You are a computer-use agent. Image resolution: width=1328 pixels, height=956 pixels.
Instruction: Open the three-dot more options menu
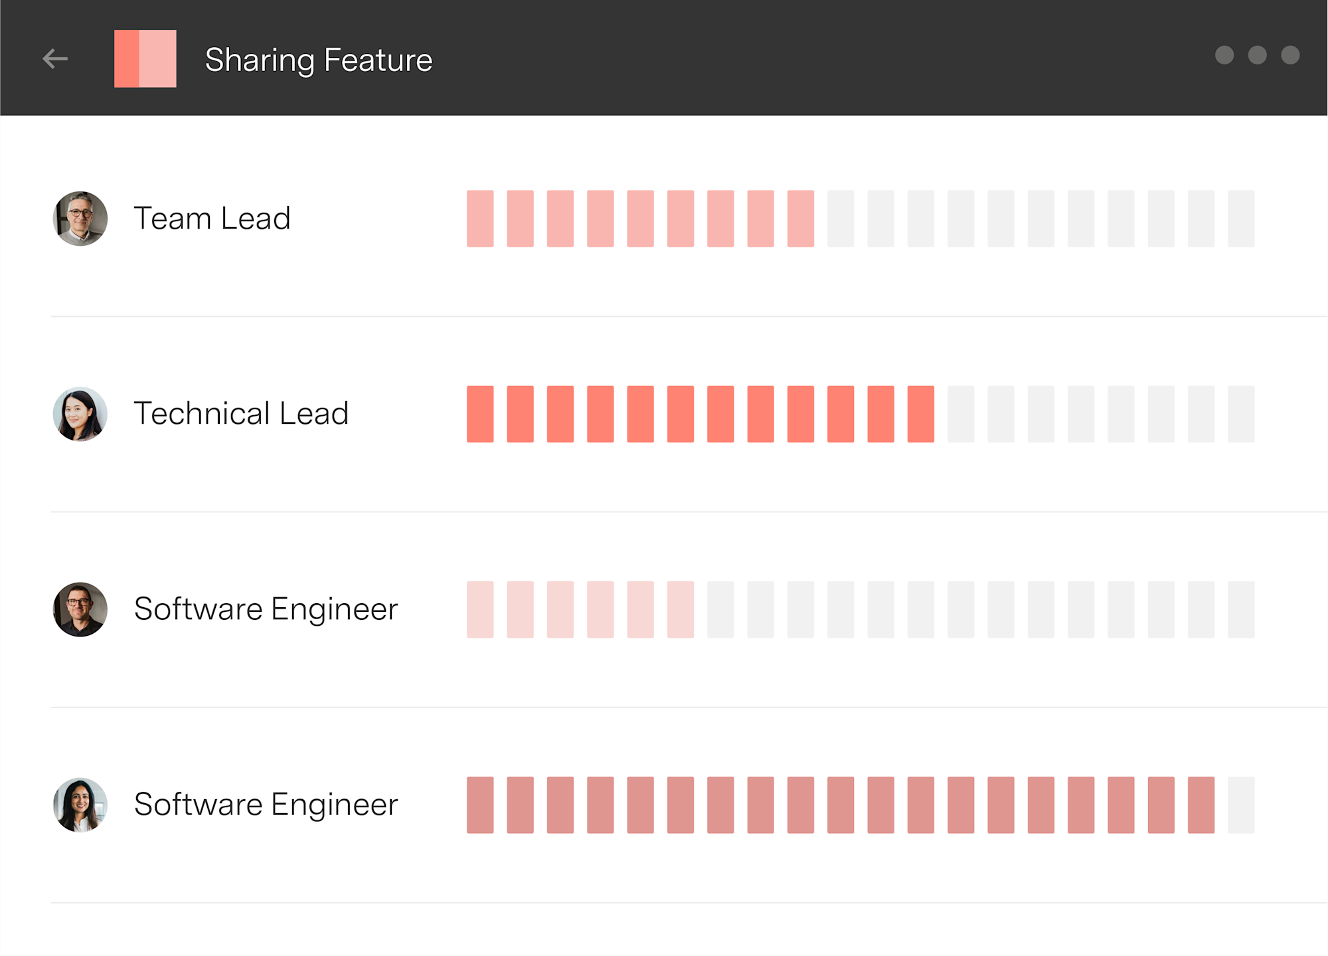click(1257, 55)
